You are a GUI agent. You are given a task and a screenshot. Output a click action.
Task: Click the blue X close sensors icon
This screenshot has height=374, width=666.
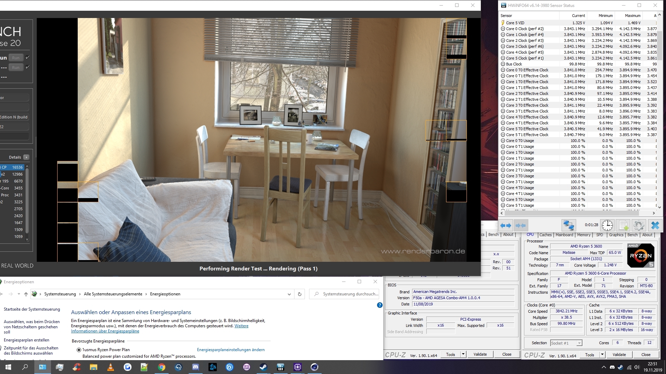click(655, 225)
